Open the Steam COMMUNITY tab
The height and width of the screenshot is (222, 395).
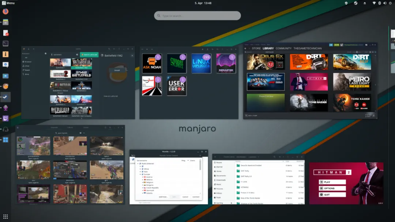pos(283,48)
